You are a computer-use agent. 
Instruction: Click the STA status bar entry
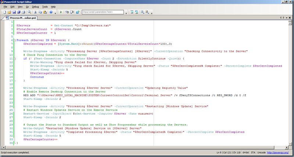pos(253,153)
